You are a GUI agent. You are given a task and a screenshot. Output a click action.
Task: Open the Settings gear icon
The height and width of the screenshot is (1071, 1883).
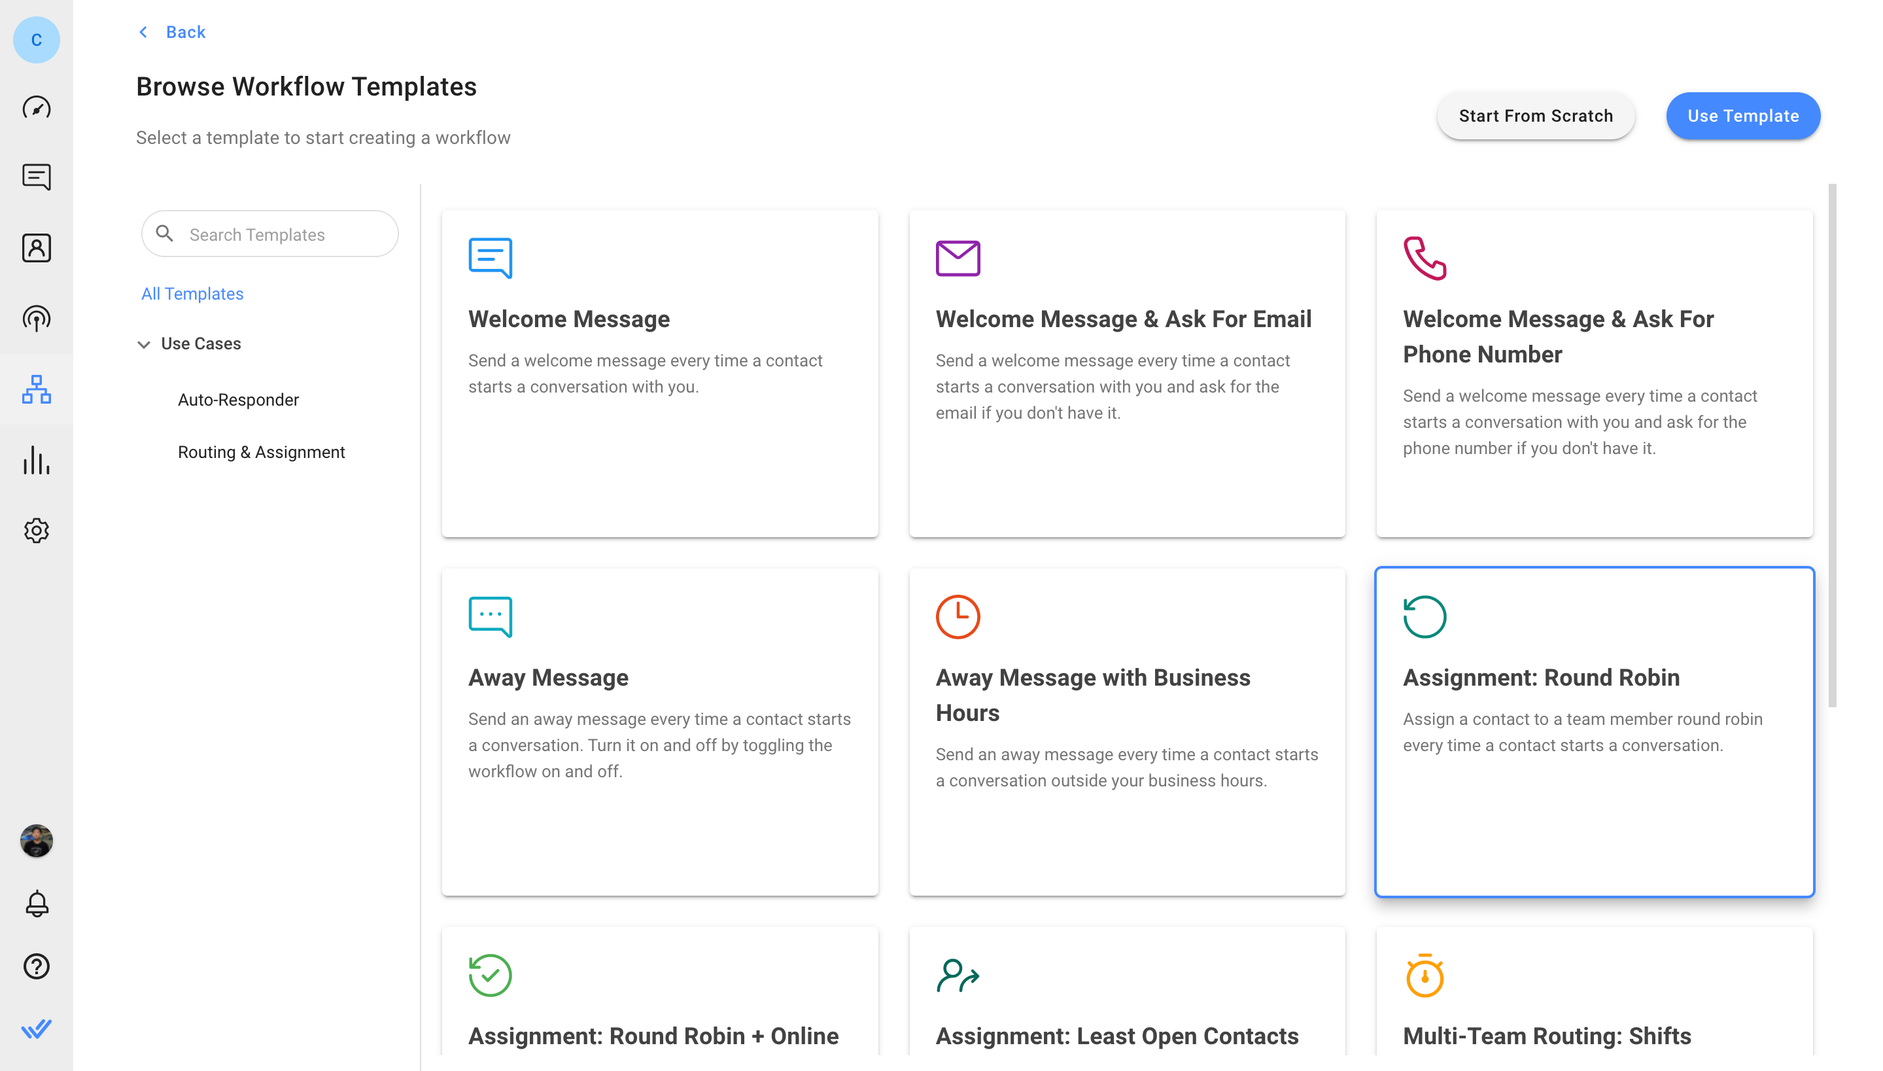click(36, 531)
